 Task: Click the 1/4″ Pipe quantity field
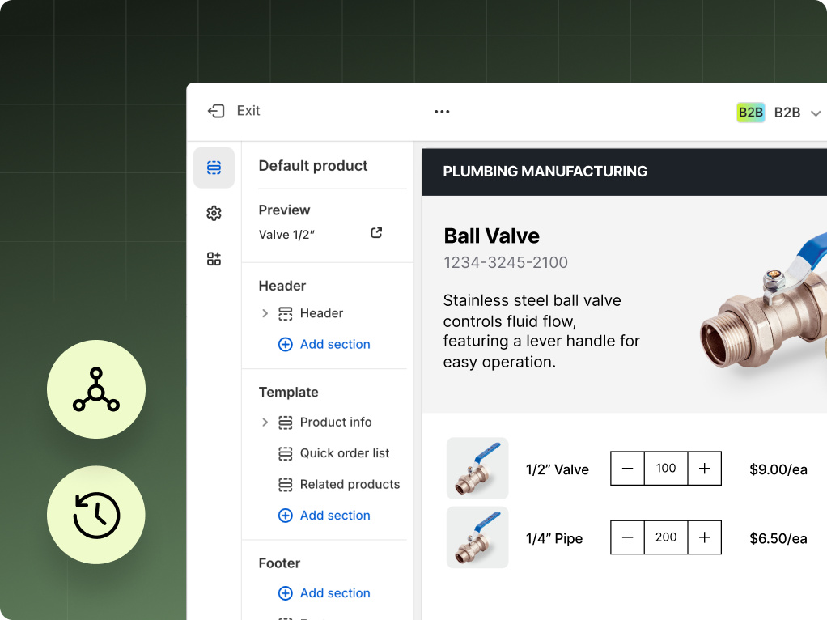pyautogui.click(x=666, y=537)
